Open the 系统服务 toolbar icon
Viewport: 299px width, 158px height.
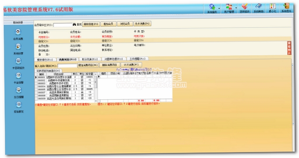(x=212, y=7)
